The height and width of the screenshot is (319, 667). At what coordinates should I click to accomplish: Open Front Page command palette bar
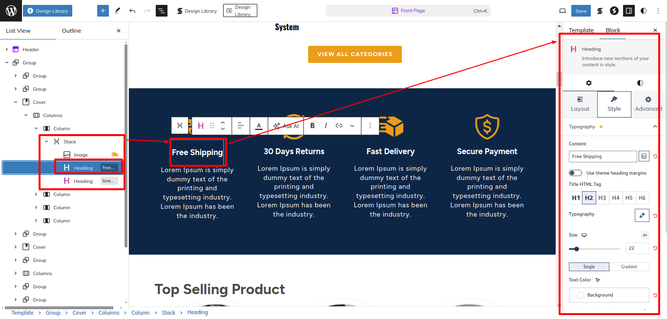[408, 11]
